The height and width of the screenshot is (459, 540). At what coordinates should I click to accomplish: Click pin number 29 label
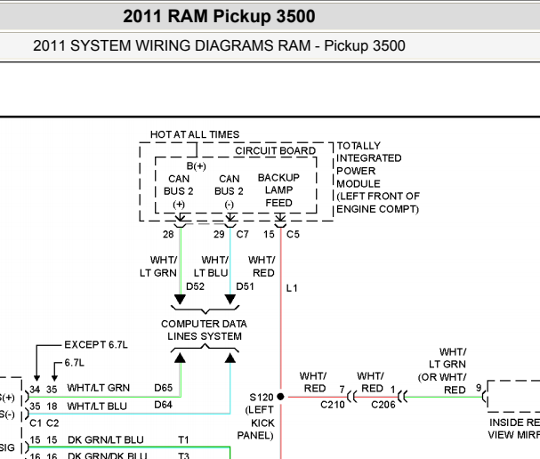tap(219, 235)
